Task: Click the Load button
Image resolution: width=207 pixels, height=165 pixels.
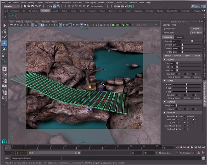Action: click(199, 33)
